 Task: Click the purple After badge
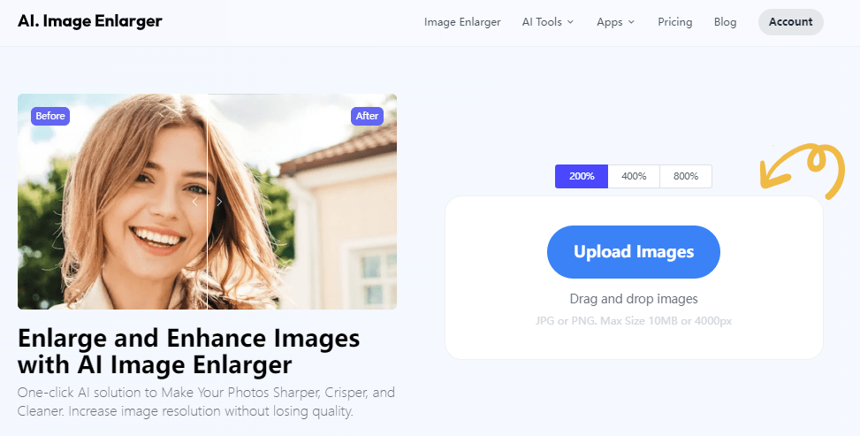click(x=366, y=116)
